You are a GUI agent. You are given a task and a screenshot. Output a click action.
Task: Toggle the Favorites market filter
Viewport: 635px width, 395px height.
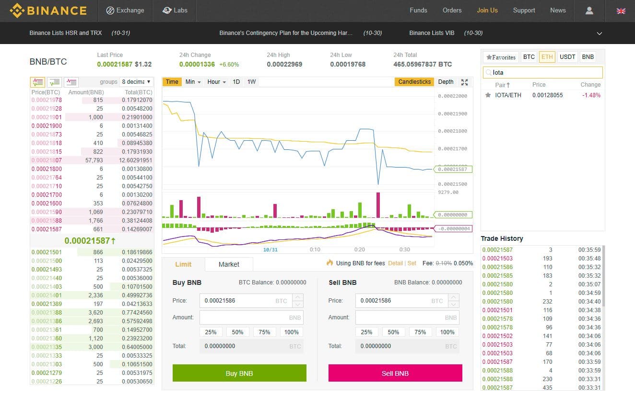click(500, 56)
